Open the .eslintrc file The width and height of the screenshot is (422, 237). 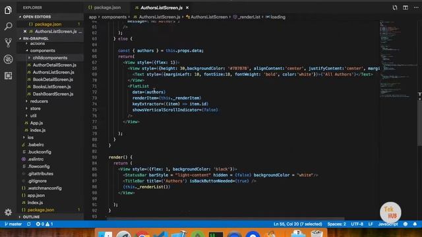coord(36,159)
